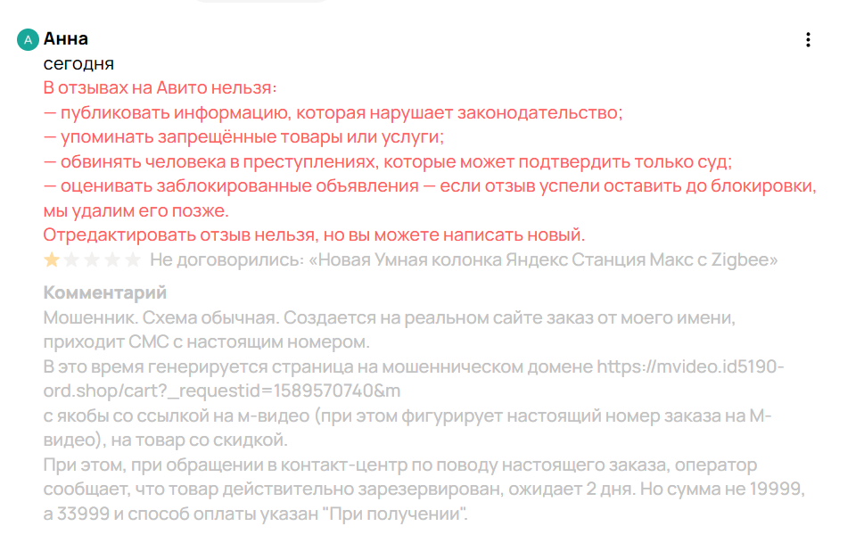864x551 pixels.
Task: Click the Комментарий heading
Action: click(104, 293)
